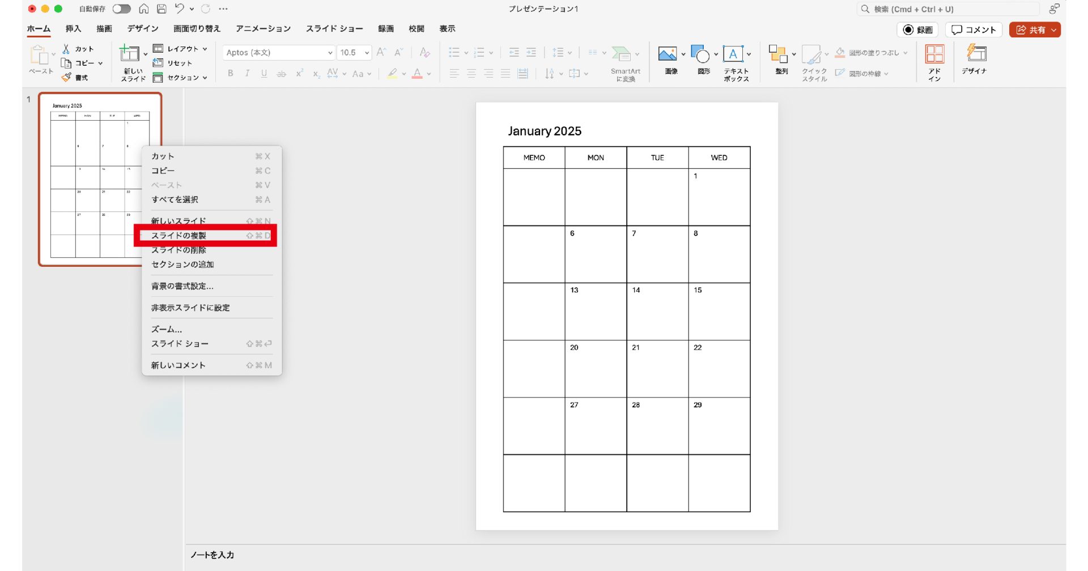
Task: Click the Designer icon in the ribbon
Action: tap(976, 54)
